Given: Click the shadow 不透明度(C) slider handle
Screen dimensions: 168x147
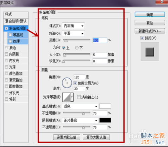Looking at the screenshot, I should 83,128.
